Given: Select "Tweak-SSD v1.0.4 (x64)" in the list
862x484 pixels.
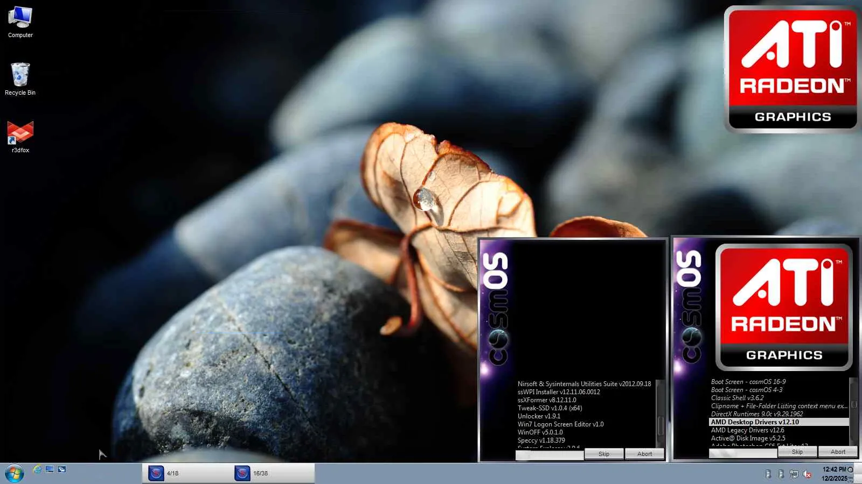Looking at the screenshot, I should coord(550,408).
